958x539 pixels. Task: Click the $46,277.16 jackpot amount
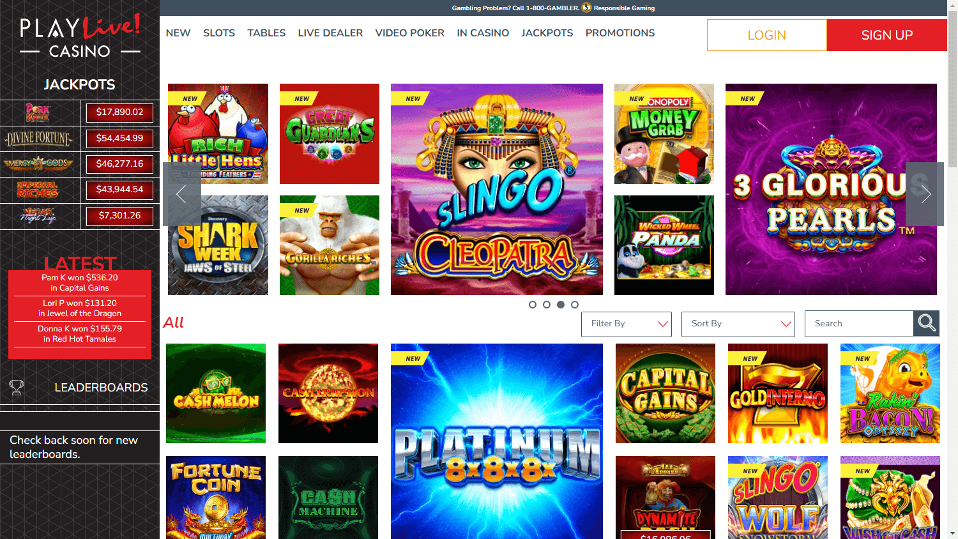click(119, 164)
